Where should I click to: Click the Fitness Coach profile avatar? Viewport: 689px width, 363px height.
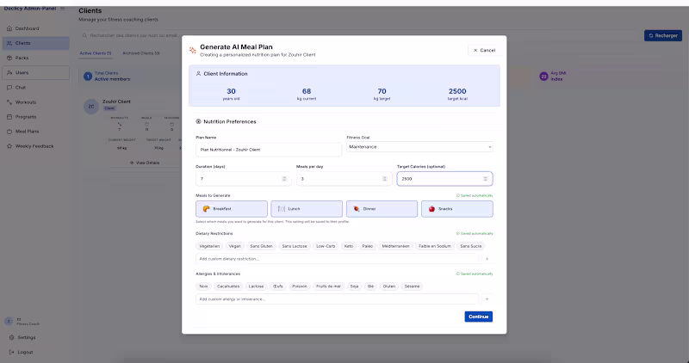(x=9, y=322)
